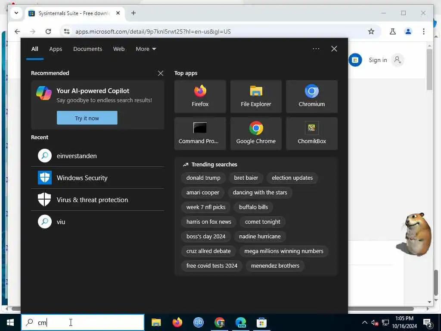Show hidden system tray icons
This screenshot has height=331, width=441.
pyautogui.click(x=364, y=322)
